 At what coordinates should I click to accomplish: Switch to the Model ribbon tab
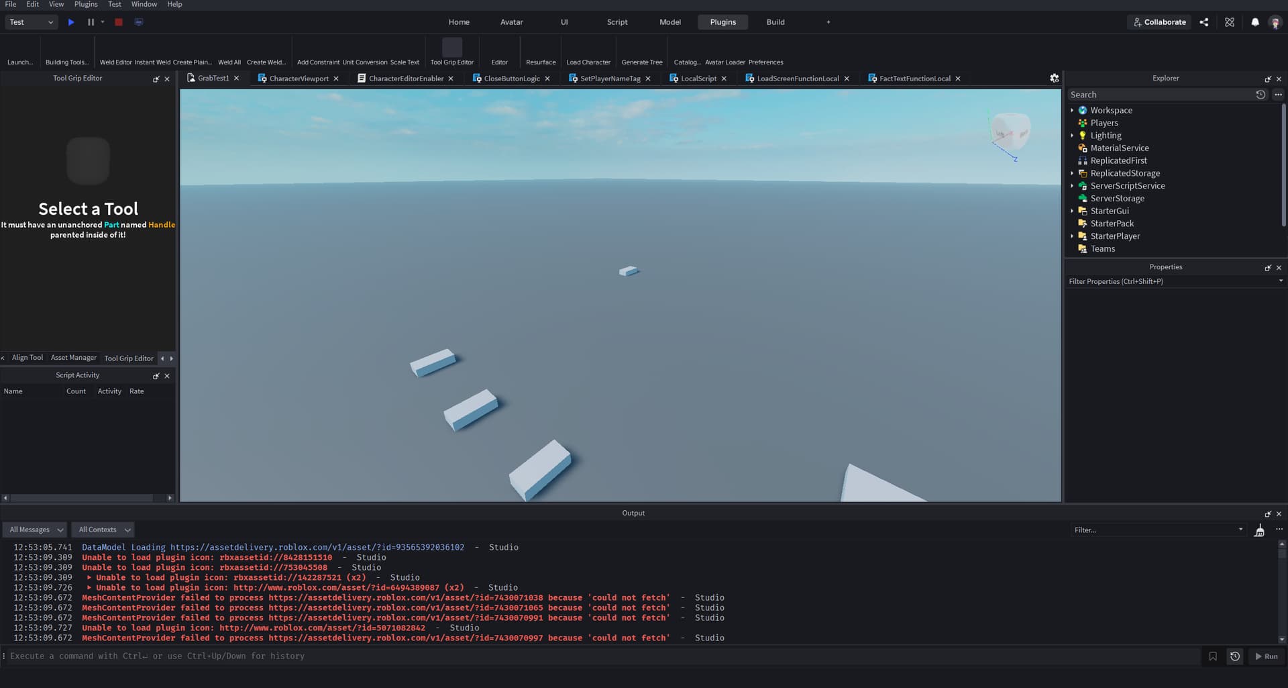coord(669,22)
